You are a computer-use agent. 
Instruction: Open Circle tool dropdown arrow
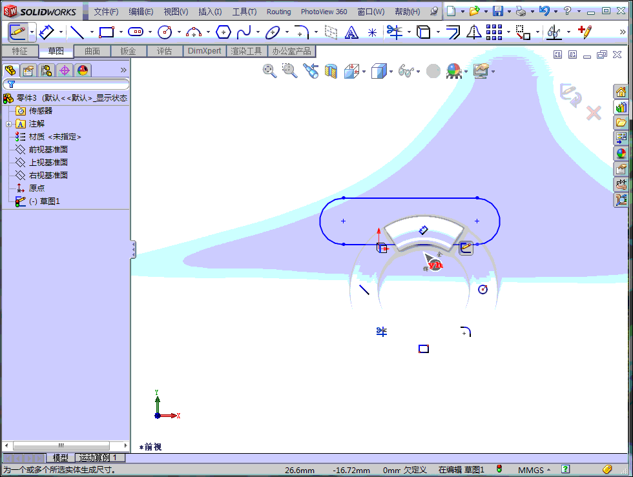(x=180, y=32)
